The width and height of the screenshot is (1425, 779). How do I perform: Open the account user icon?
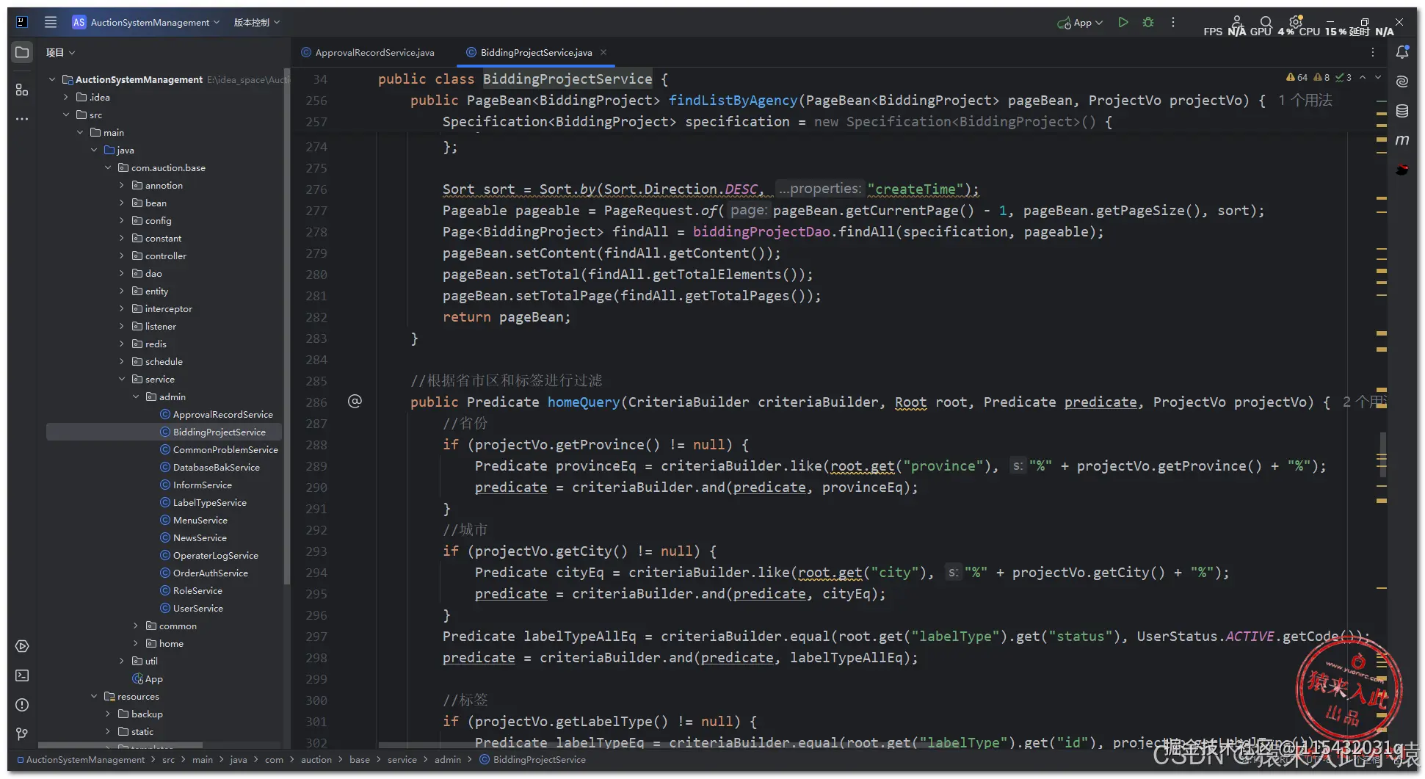tap(1237, 22)
